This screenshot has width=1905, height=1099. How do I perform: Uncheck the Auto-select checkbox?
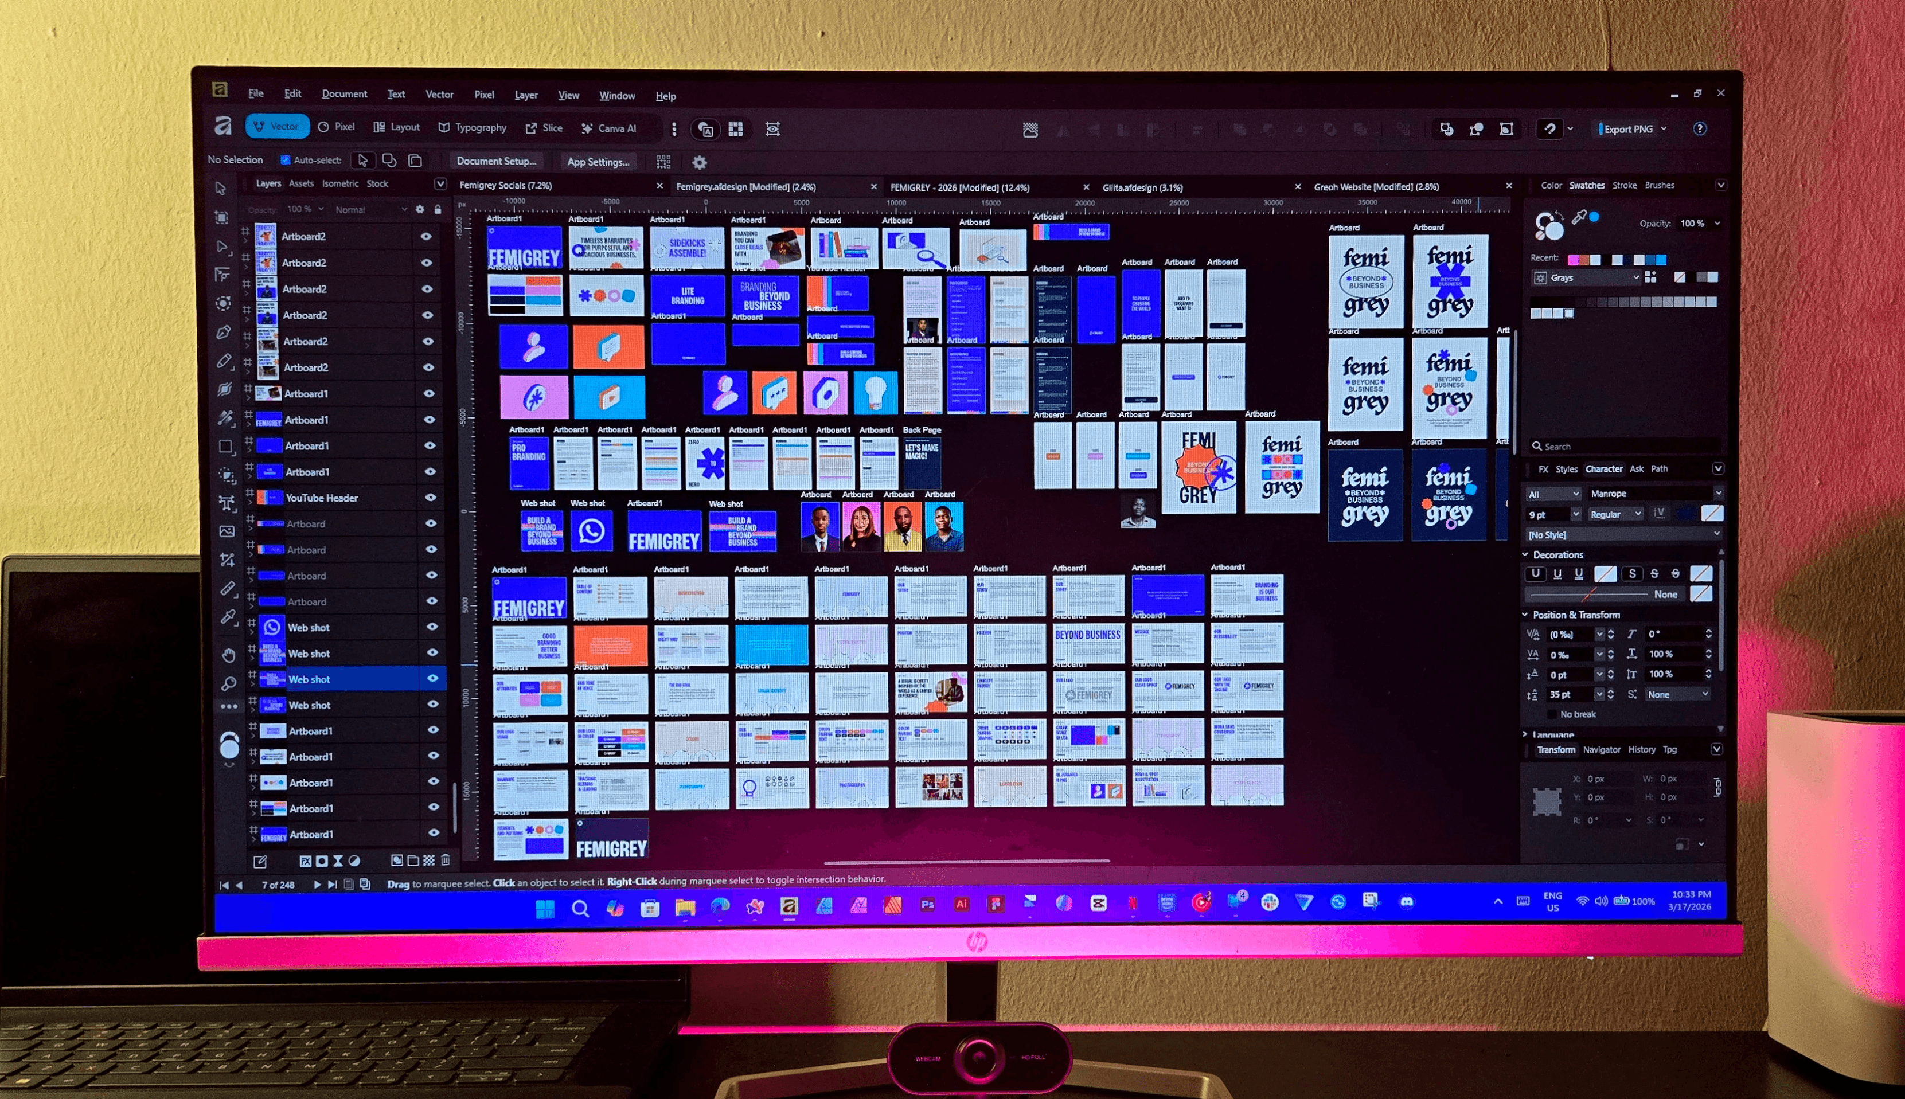pyautogui.click(x=286, y=160)
